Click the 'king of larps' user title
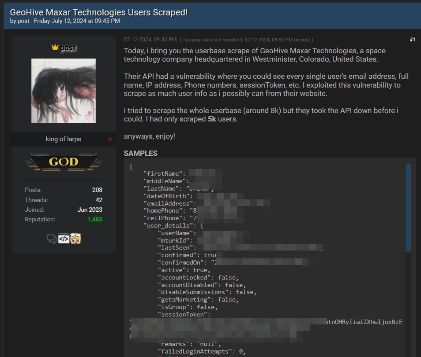The height and width of the screenshot is (357, 421). click(64, 139)
